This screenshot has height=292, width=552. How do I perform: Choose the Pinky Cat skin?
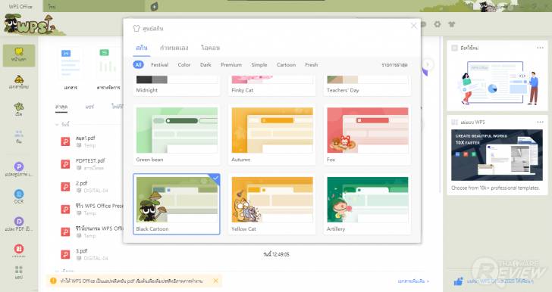point(271,85)
